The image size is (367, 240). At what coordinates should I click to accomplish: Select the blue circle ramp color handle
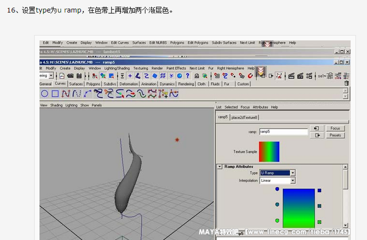click(277, 189)
